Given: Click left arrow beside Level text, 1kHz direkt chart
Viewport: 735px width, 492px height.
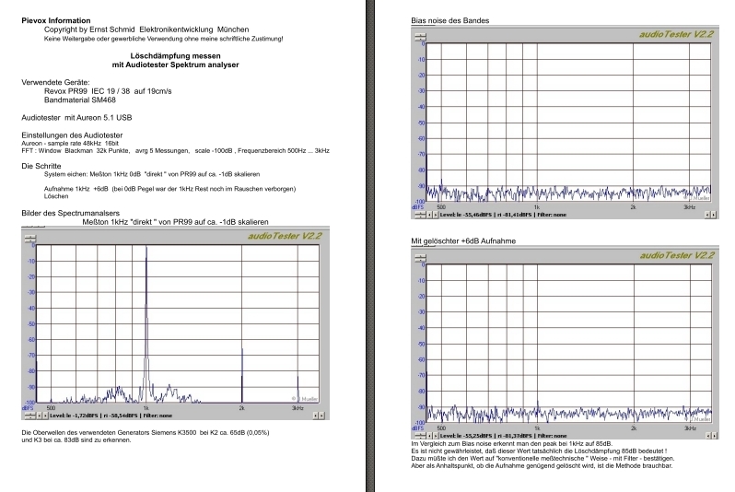Looking at the screenshot, I should [40, 416].
